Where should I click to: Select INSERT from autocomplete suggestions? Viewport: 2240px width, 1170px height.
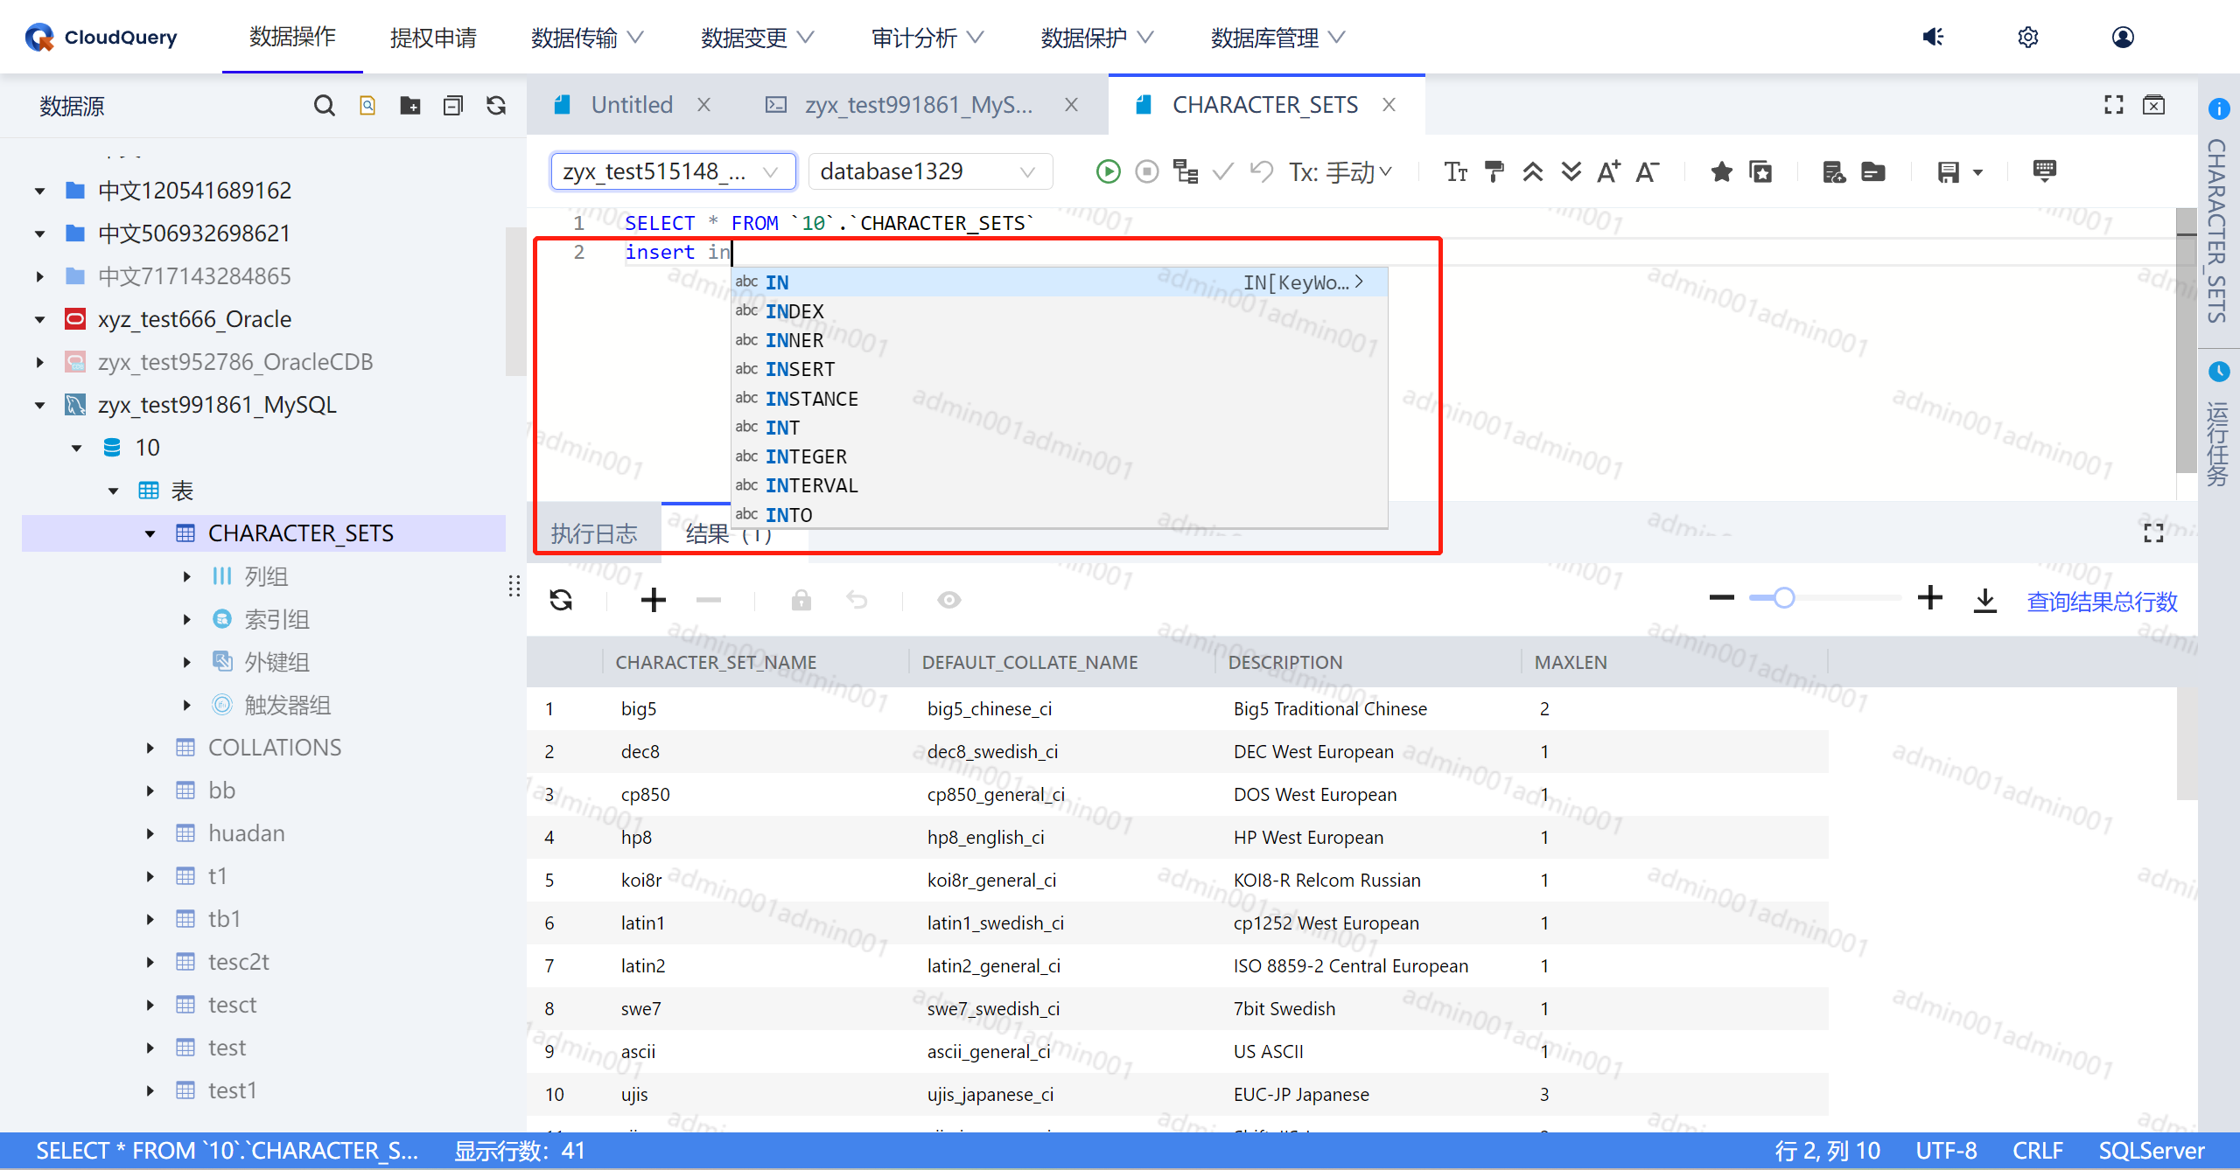(800, 369)
